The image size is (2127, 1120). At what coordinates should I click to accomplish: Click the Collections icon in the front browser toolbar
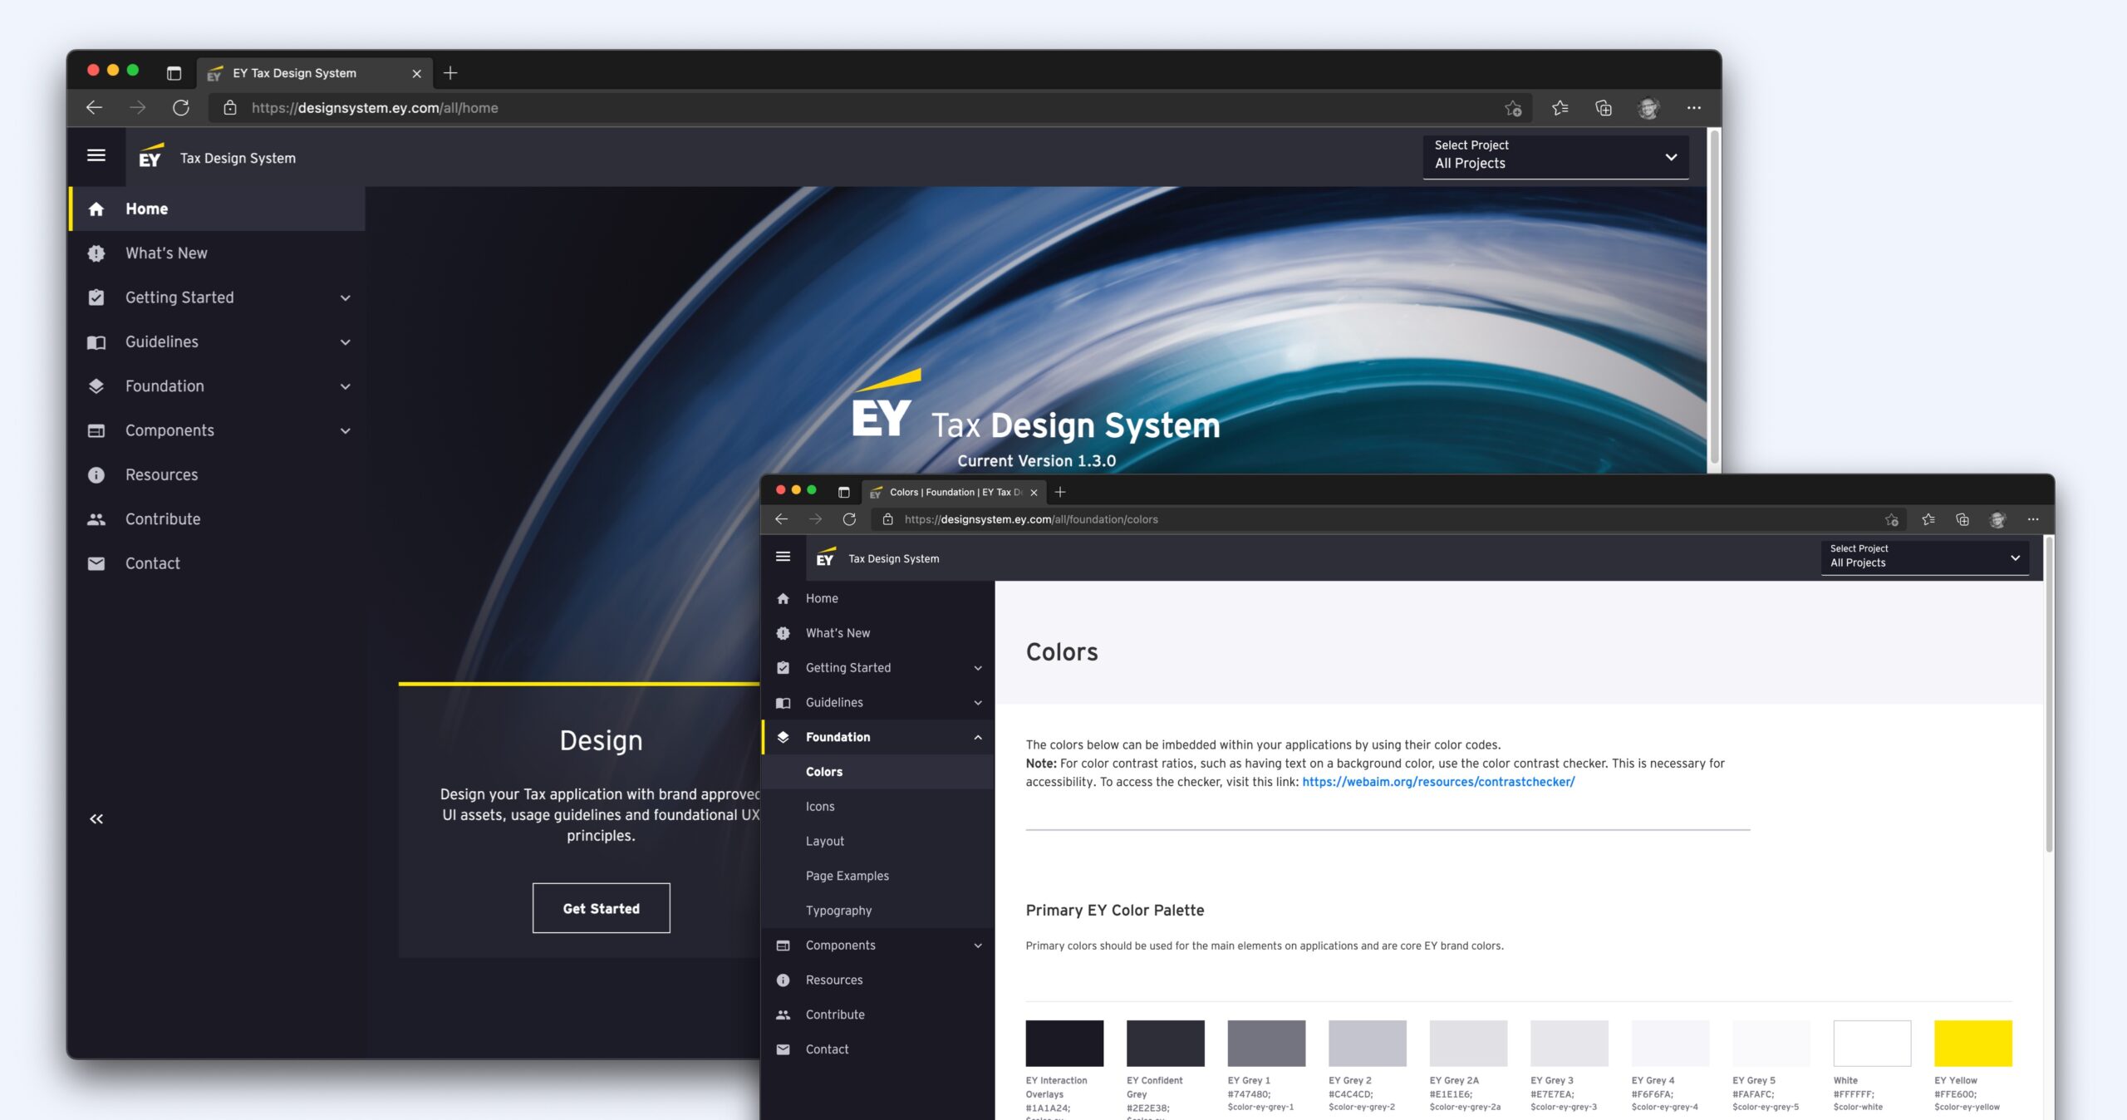1962,519
